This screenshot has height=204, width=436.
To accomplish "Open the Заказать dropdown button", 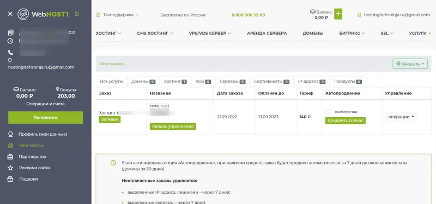I will [x=410, y=63].
